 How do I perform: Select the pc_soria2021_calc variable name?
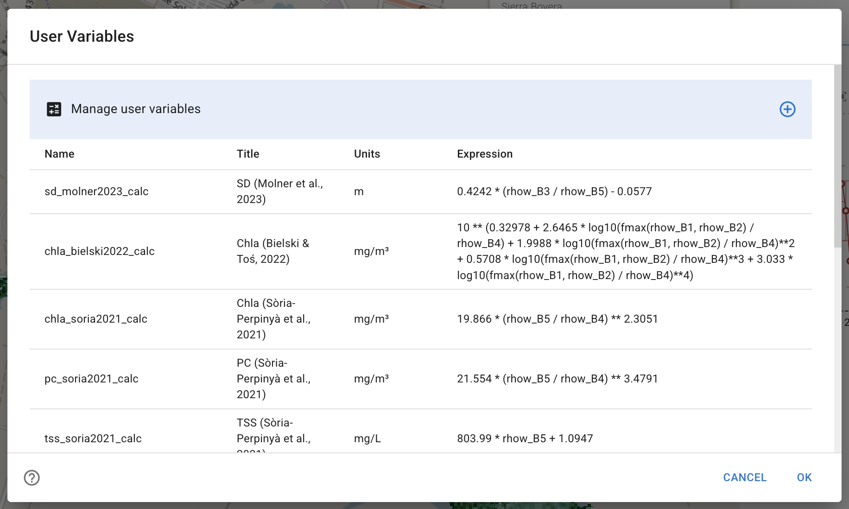(91, 379)
